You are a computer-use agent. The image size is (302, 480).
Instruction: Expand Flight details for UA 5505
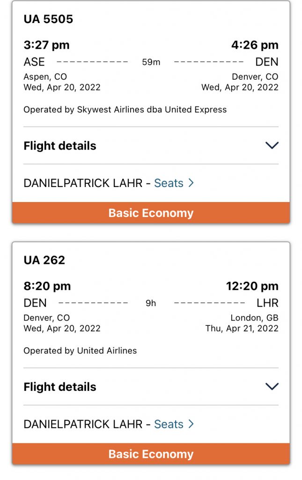pos(151,146)
